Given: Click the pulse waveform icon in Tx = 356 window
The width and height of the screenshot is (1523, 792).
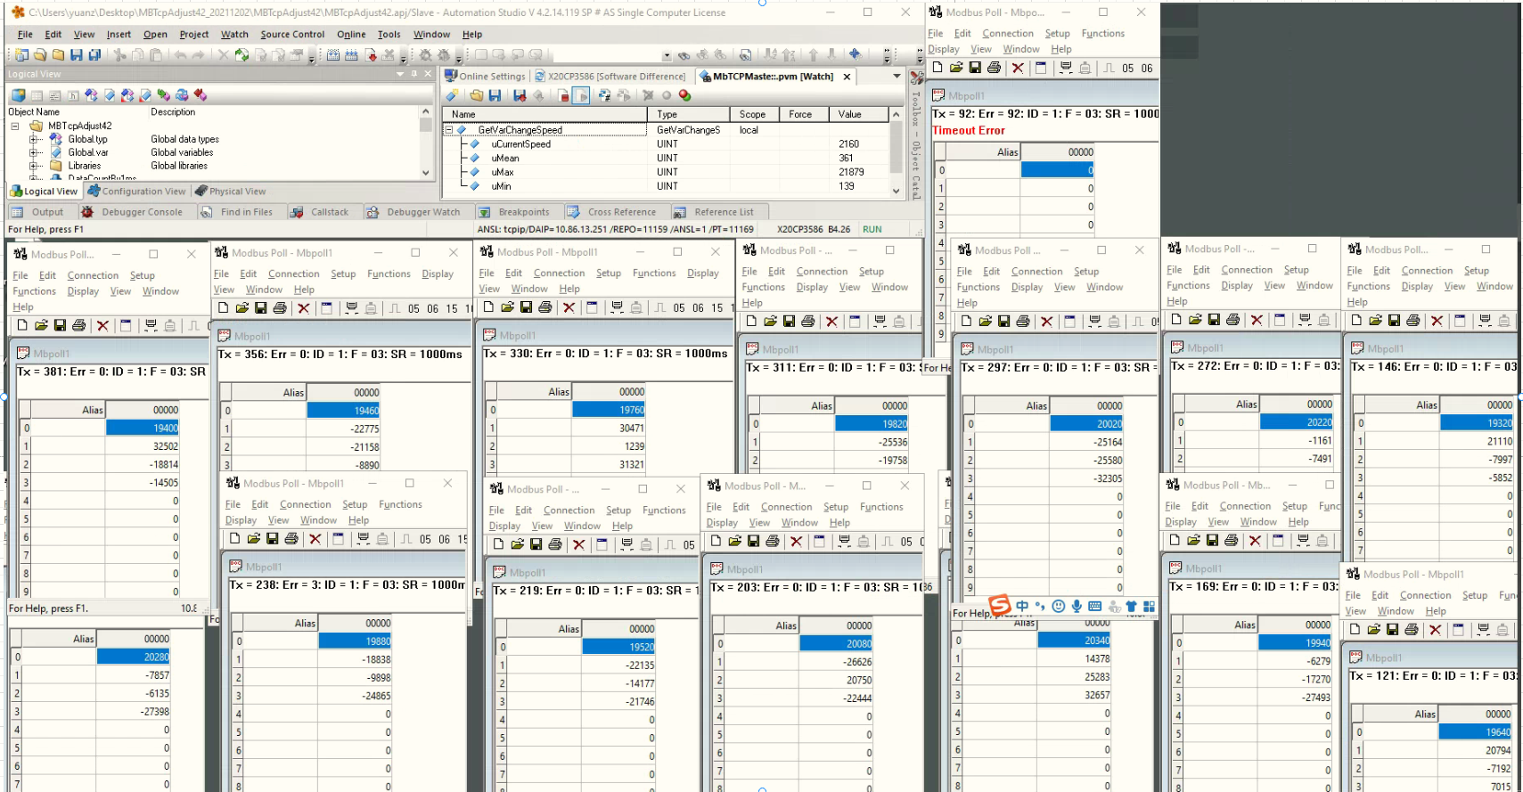Looking at the screenshot, I should (394, 308).
